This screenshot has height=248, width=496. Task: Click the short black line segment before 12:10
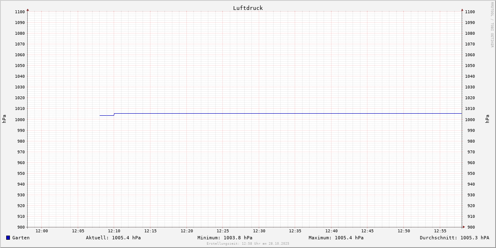(107, 115)
